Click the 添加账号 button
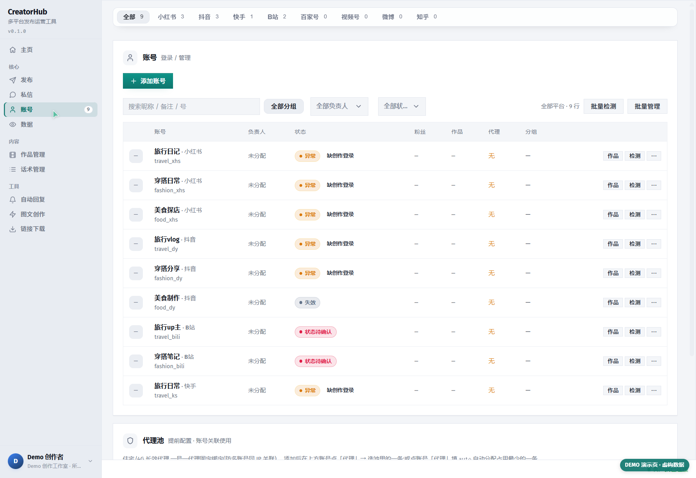This screenshot has height=478, width=696. point(148,81)
